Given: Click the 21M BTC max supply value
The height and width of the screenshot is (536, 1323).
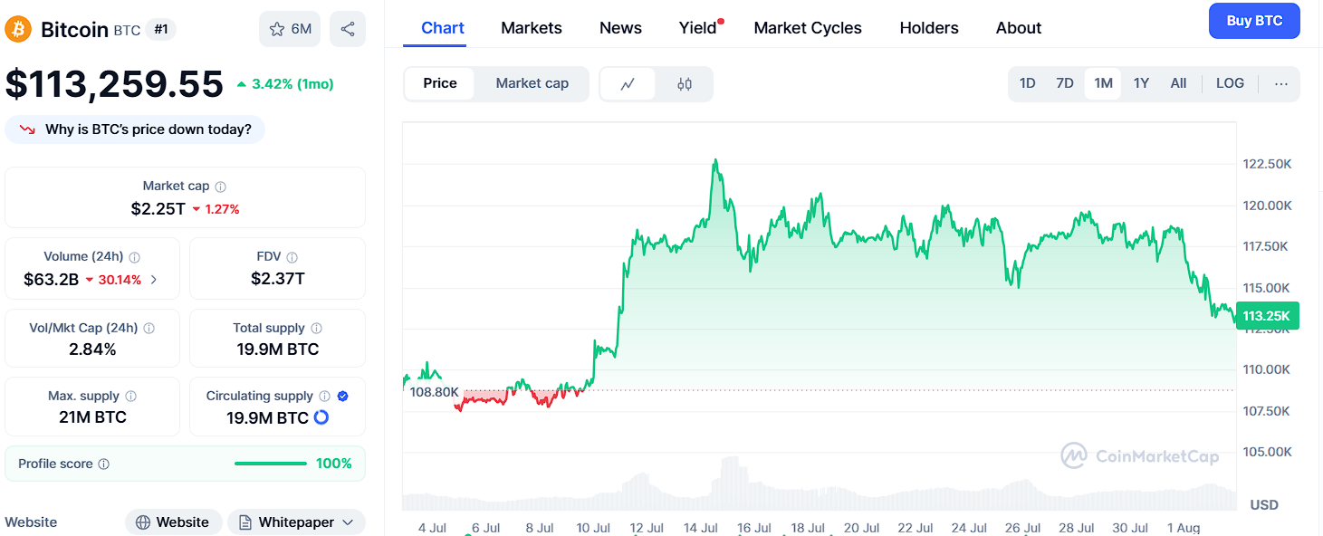Looking at the screenshot, I should pyautogui.click(x=92, y=417).
